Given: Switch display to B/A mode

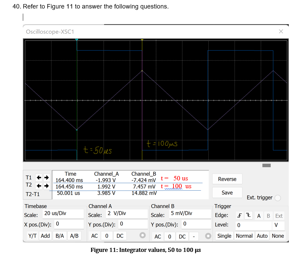Looking at the screenshot, I should (x=60, y=235).
